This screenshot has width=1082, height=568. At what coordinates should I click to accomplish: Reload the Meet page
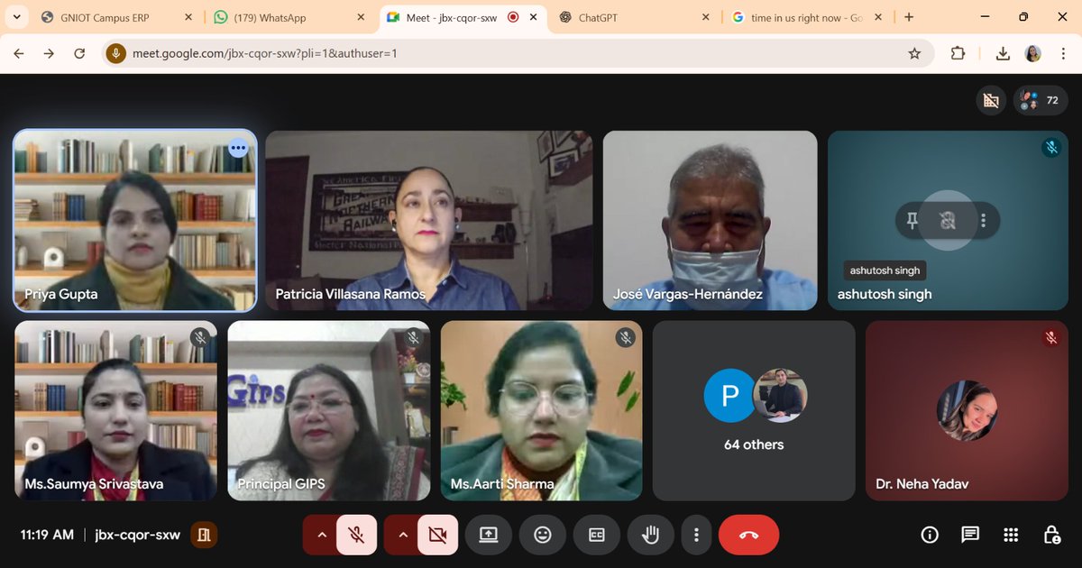tap(79, 53)
